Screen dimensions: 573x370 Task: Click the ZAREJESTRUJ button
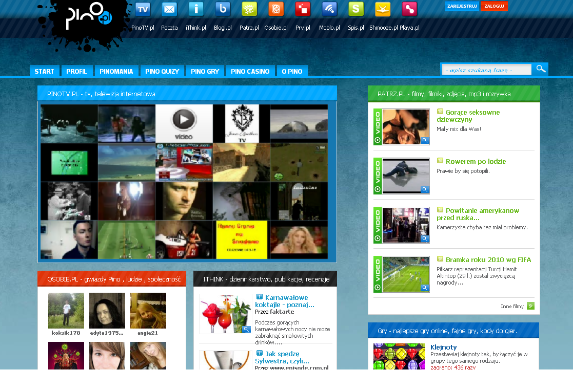click(x=462, y=6)
